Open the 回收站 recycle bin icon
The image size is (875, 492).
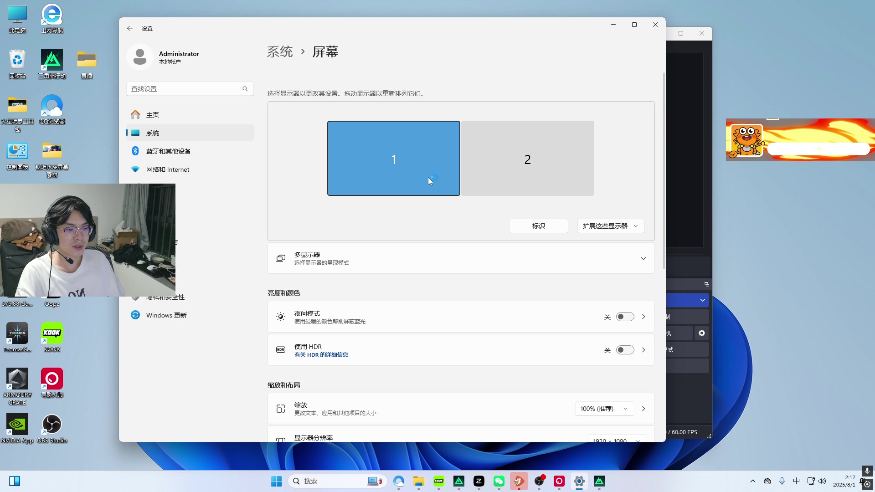(x=17, y=64)
